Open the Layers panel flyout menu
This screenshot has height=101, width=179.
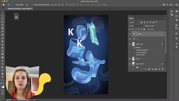coord(165,18)
